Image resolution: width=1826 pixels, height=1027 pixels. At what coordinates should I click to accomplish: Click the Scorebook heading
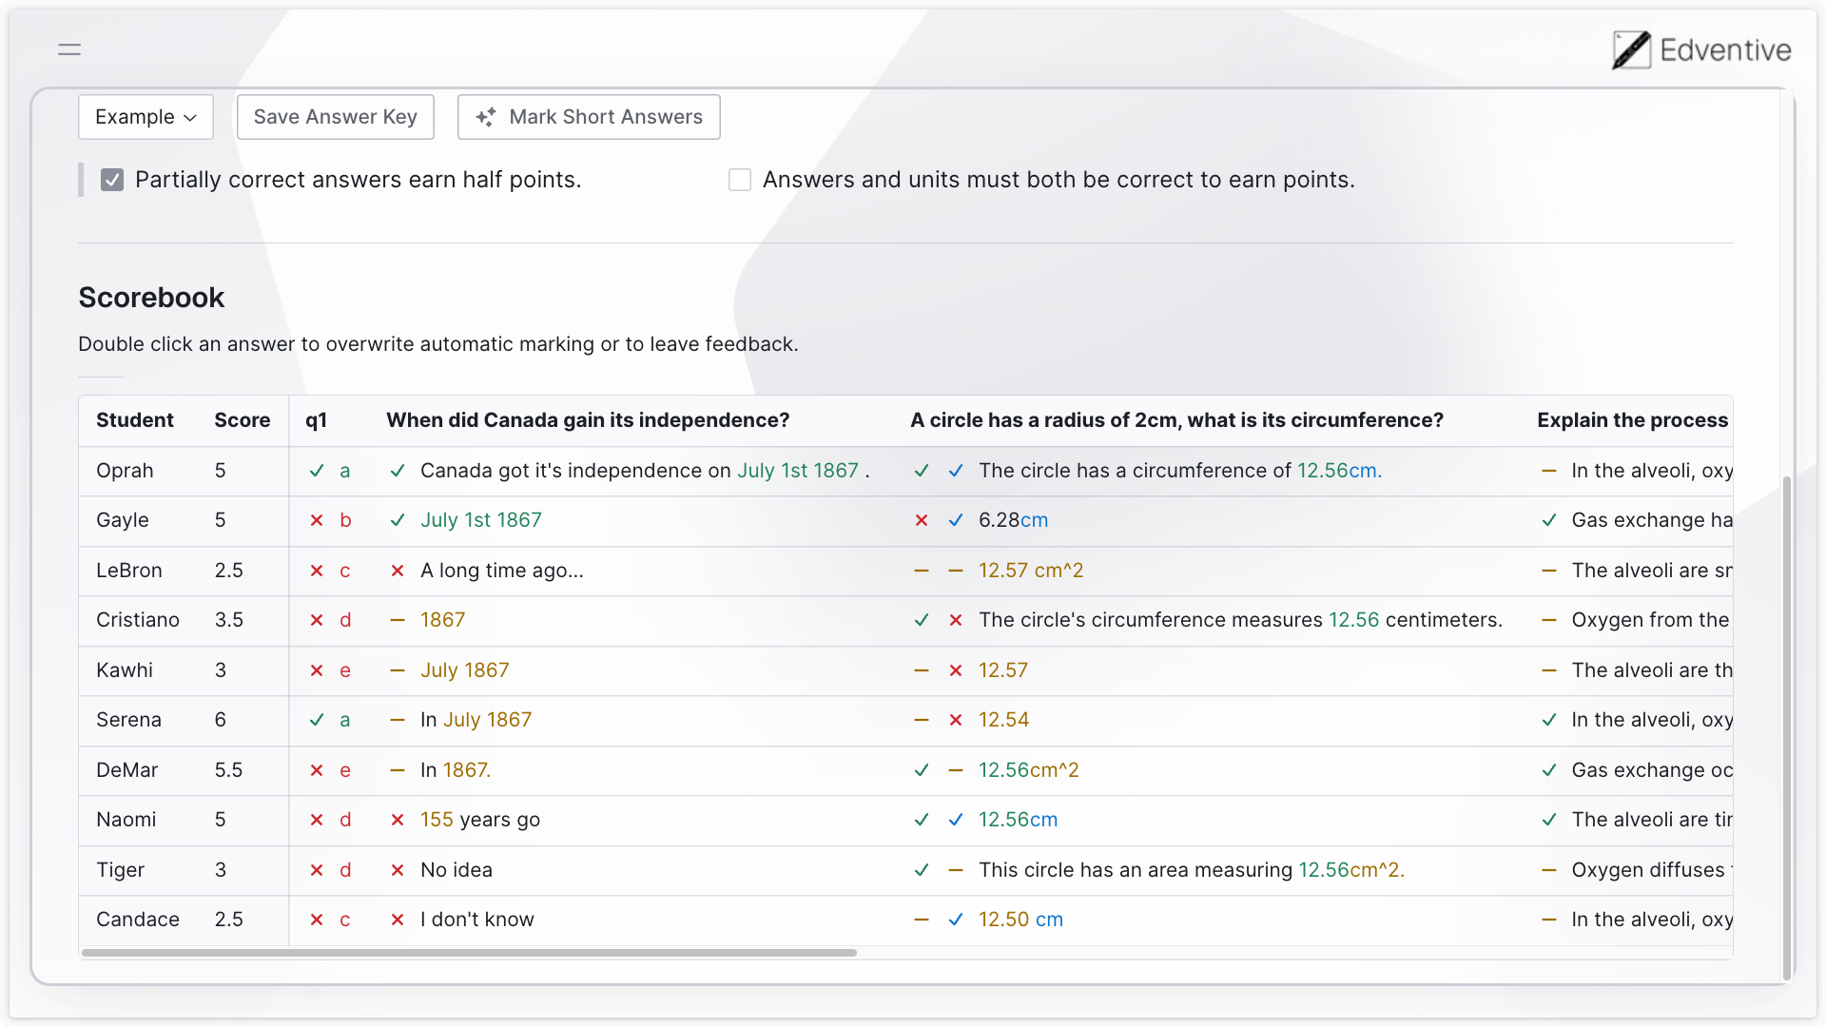[151, 298]
